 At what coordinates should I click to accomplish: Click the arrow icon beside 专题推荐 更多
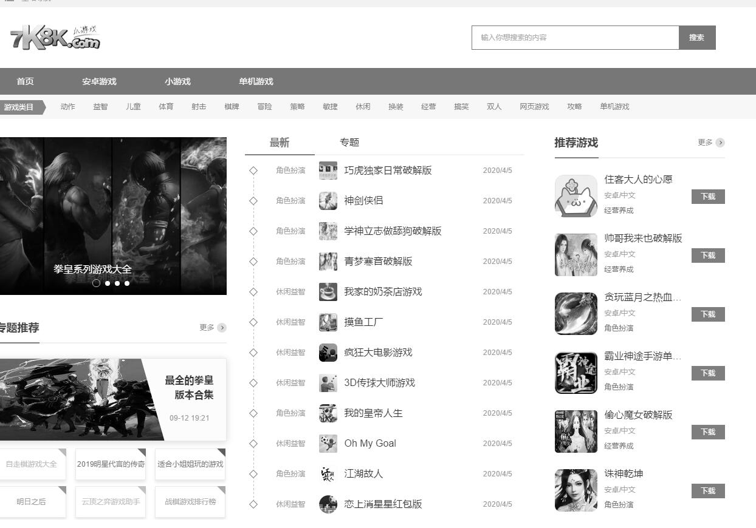[222, 328]
